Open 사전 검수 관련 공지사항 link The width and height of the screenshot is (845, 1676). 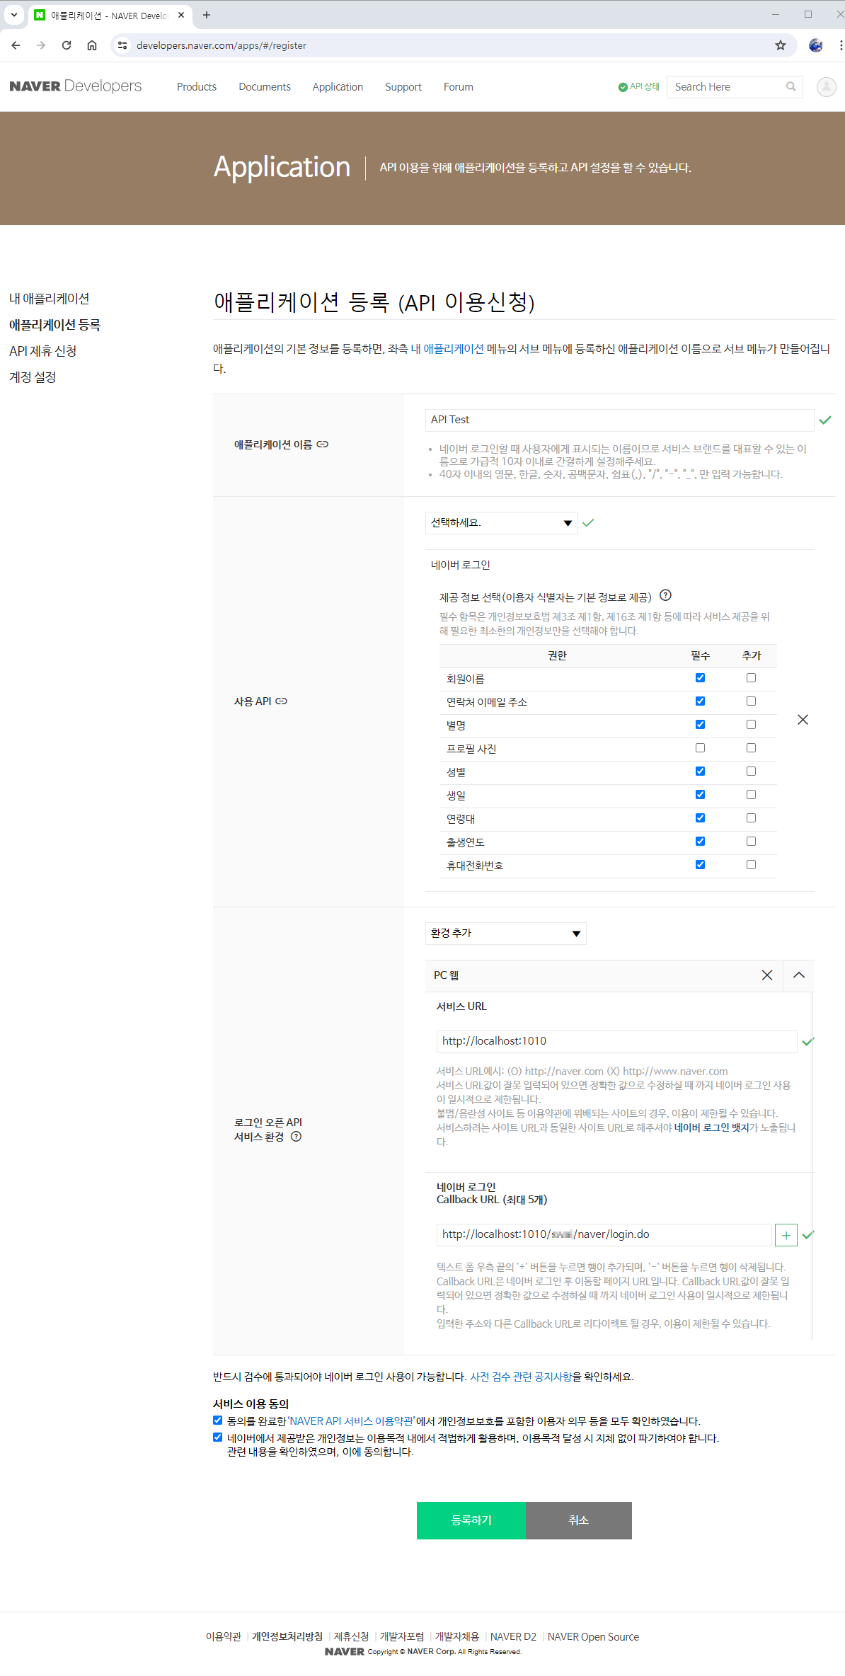point(521,1377)
